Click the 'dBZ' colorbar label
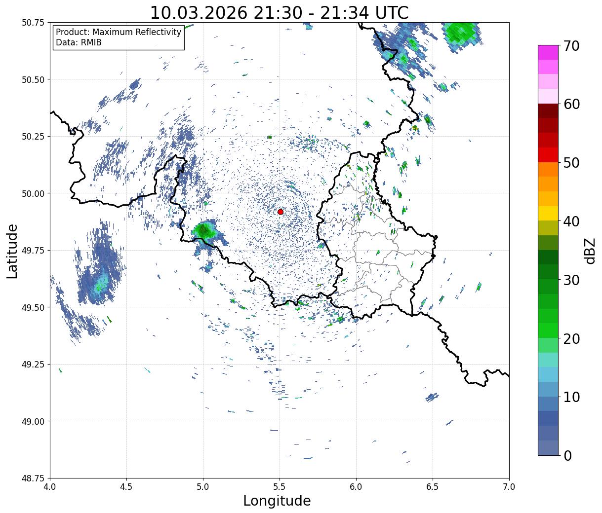 tap(590, 251)
